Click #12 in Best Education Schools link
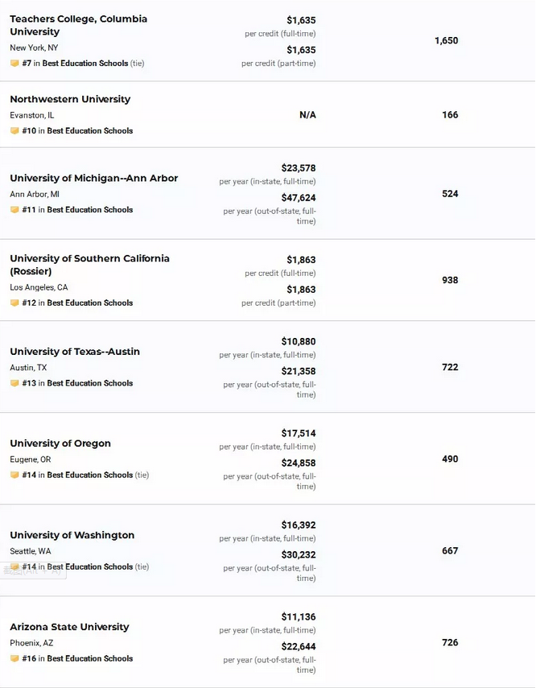Screen dimensions: 536x688 coord(77,303)
